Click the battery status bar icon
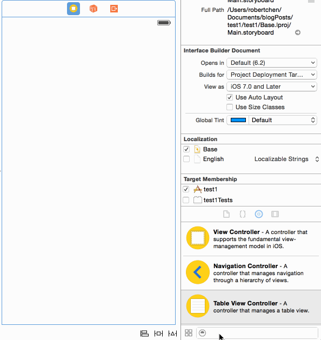 (164, 23)
